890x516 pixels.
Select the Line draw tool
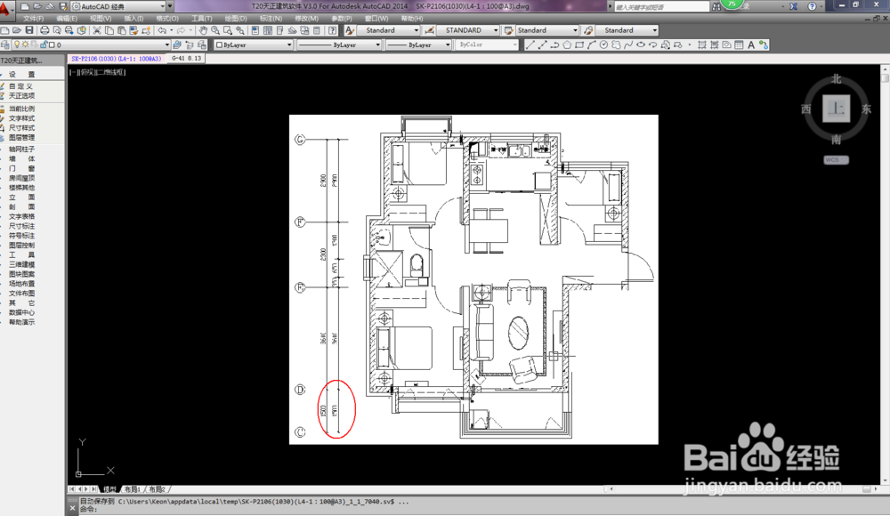[530, 44]
